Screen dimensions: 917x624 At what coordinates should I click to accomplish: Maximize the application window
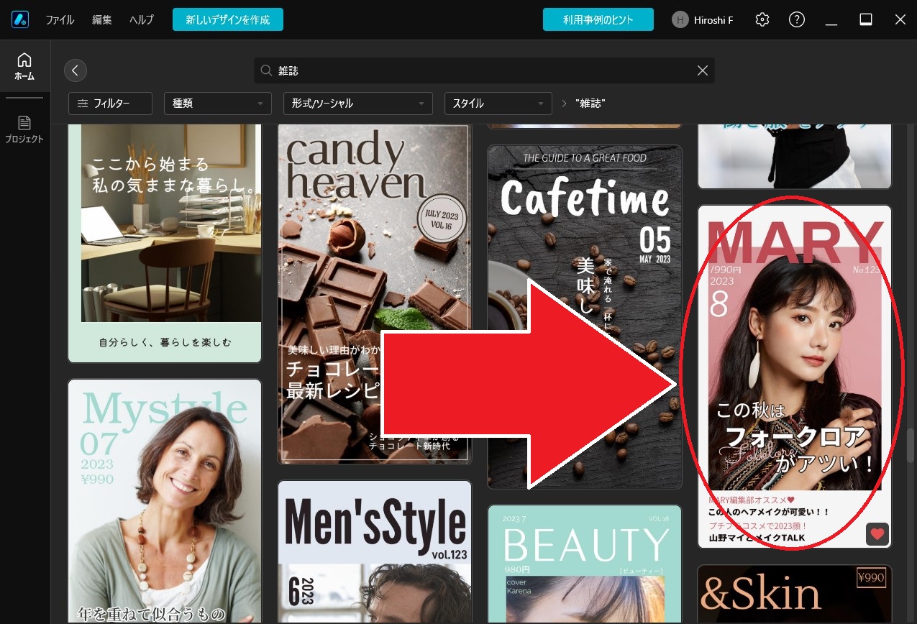click(x=866, y=20)
